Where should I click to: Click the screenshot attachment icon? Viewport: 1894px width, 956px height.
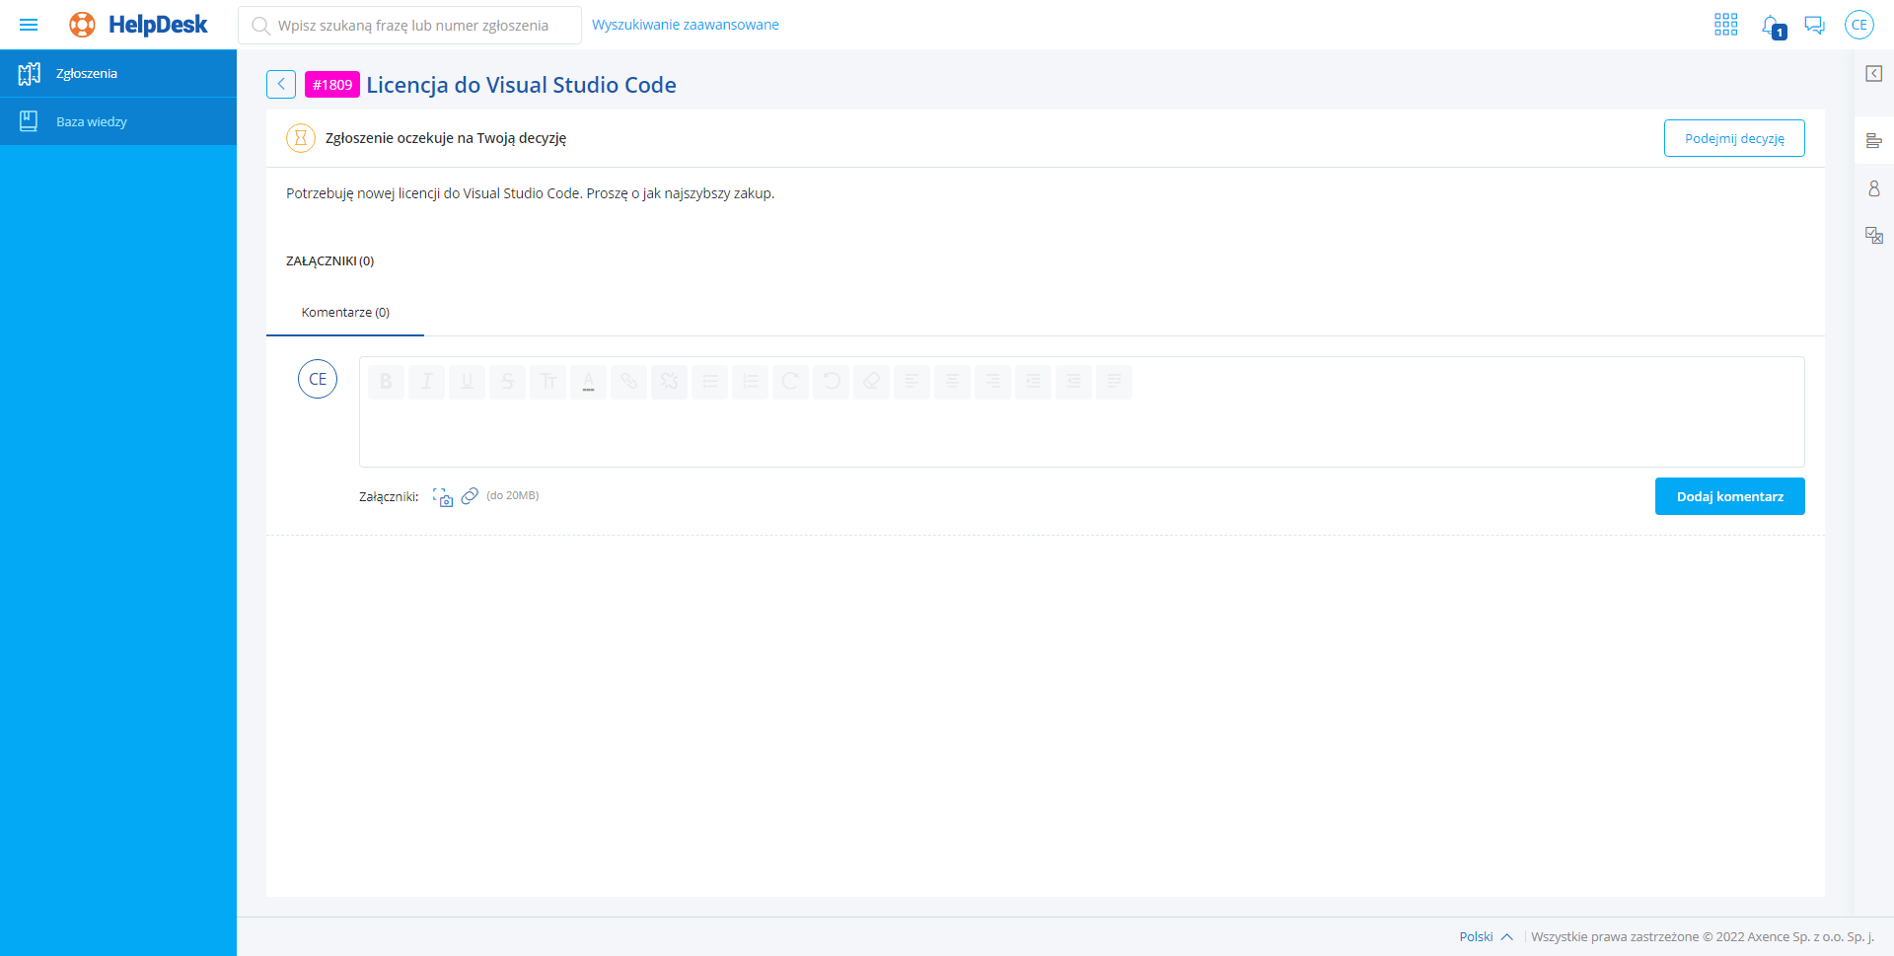[443, 496]
